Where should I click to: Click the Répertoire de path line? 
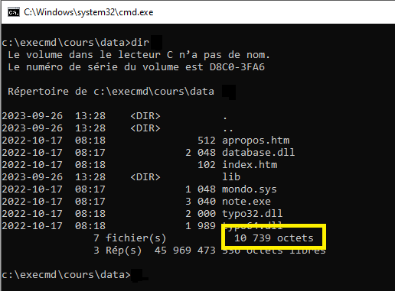point(111,92)
